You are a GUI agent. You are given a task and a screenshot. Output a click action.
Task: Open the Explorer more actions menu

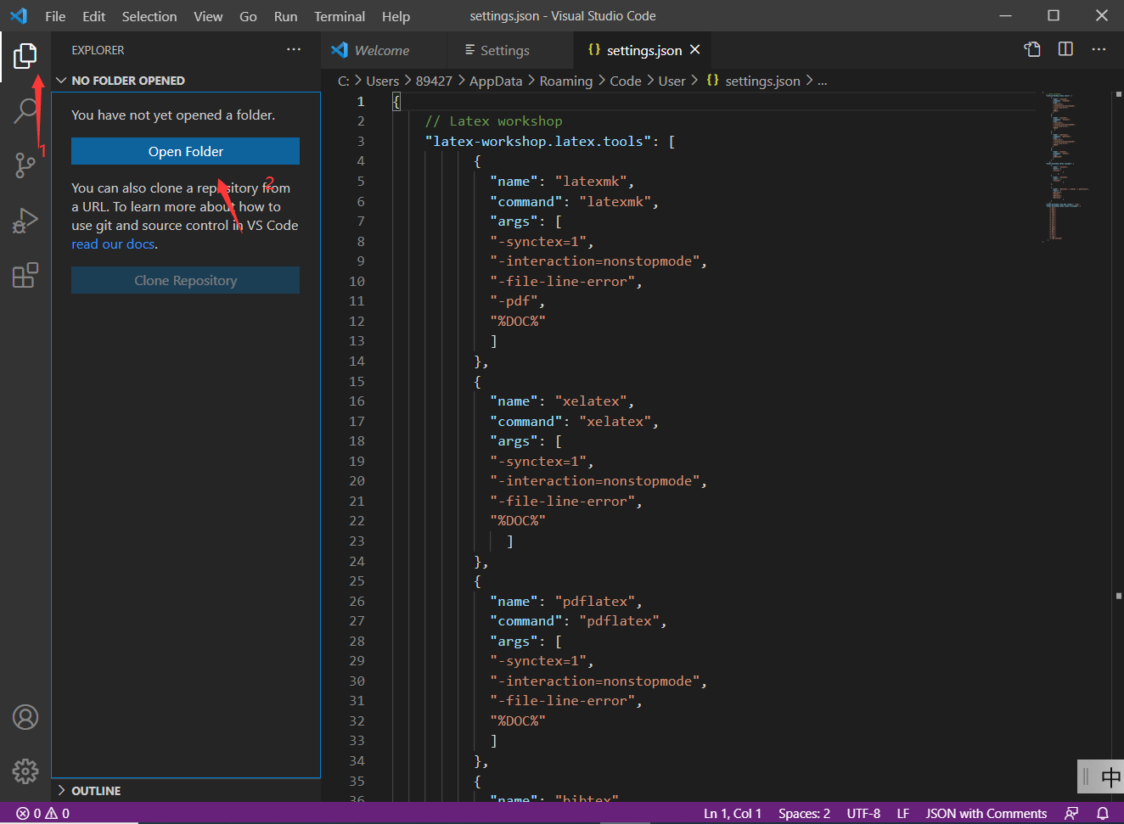pyautogui.click(x=294, y=50)
